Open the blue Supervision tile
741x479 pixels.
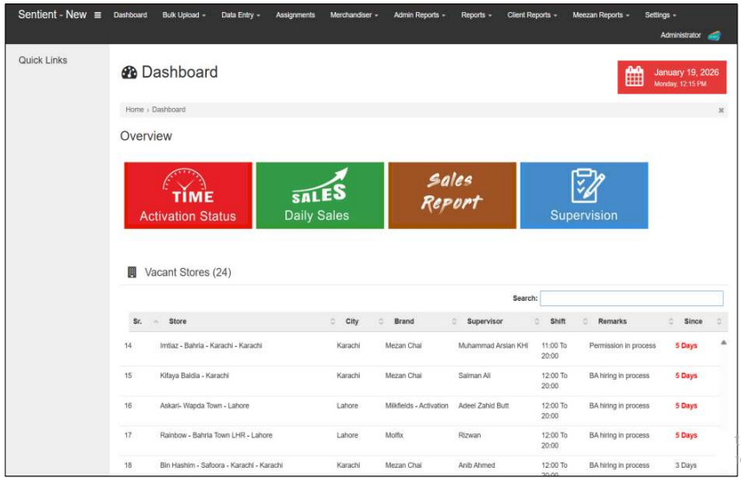(584, 195)
